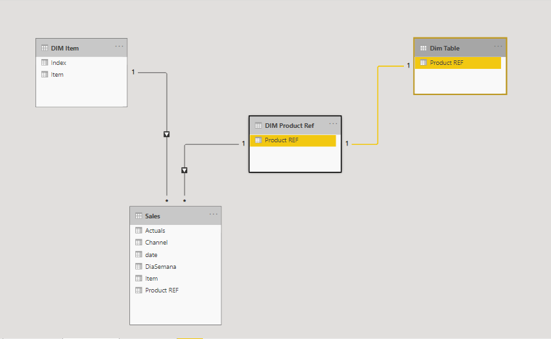Click filter direction arrow on DIM Item relationship

[167, 134]
